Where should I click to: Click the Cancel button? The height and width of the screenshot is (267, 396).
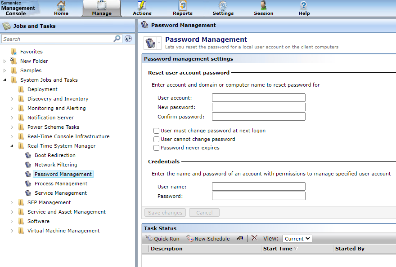tap(204, 213)
